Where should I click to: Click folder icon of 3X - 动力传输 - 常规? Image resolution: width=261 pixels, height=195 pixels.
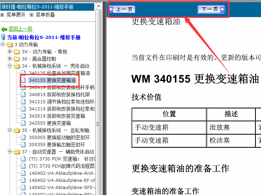[17, 52]
